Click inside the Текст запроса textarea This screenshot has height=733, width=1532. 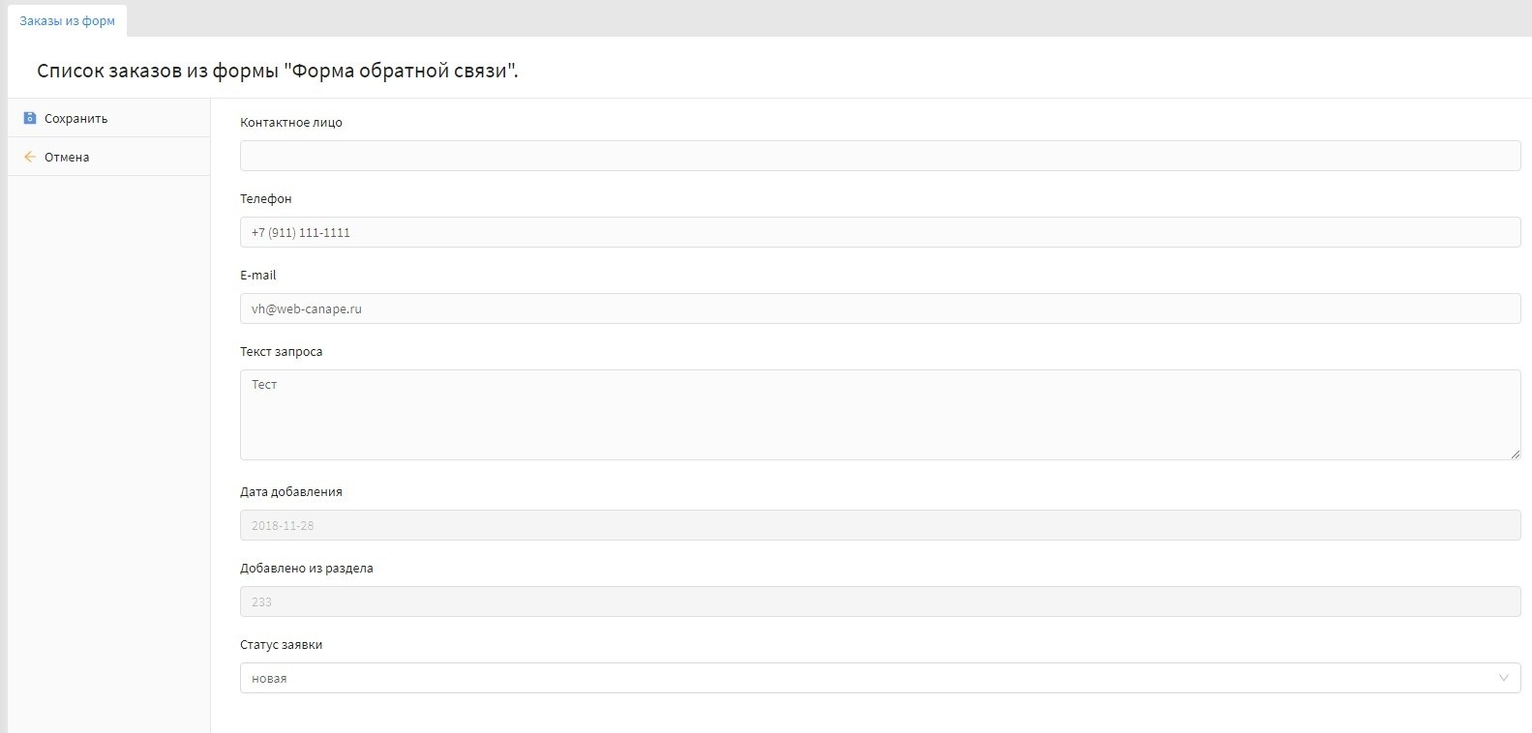pos(880,414)
